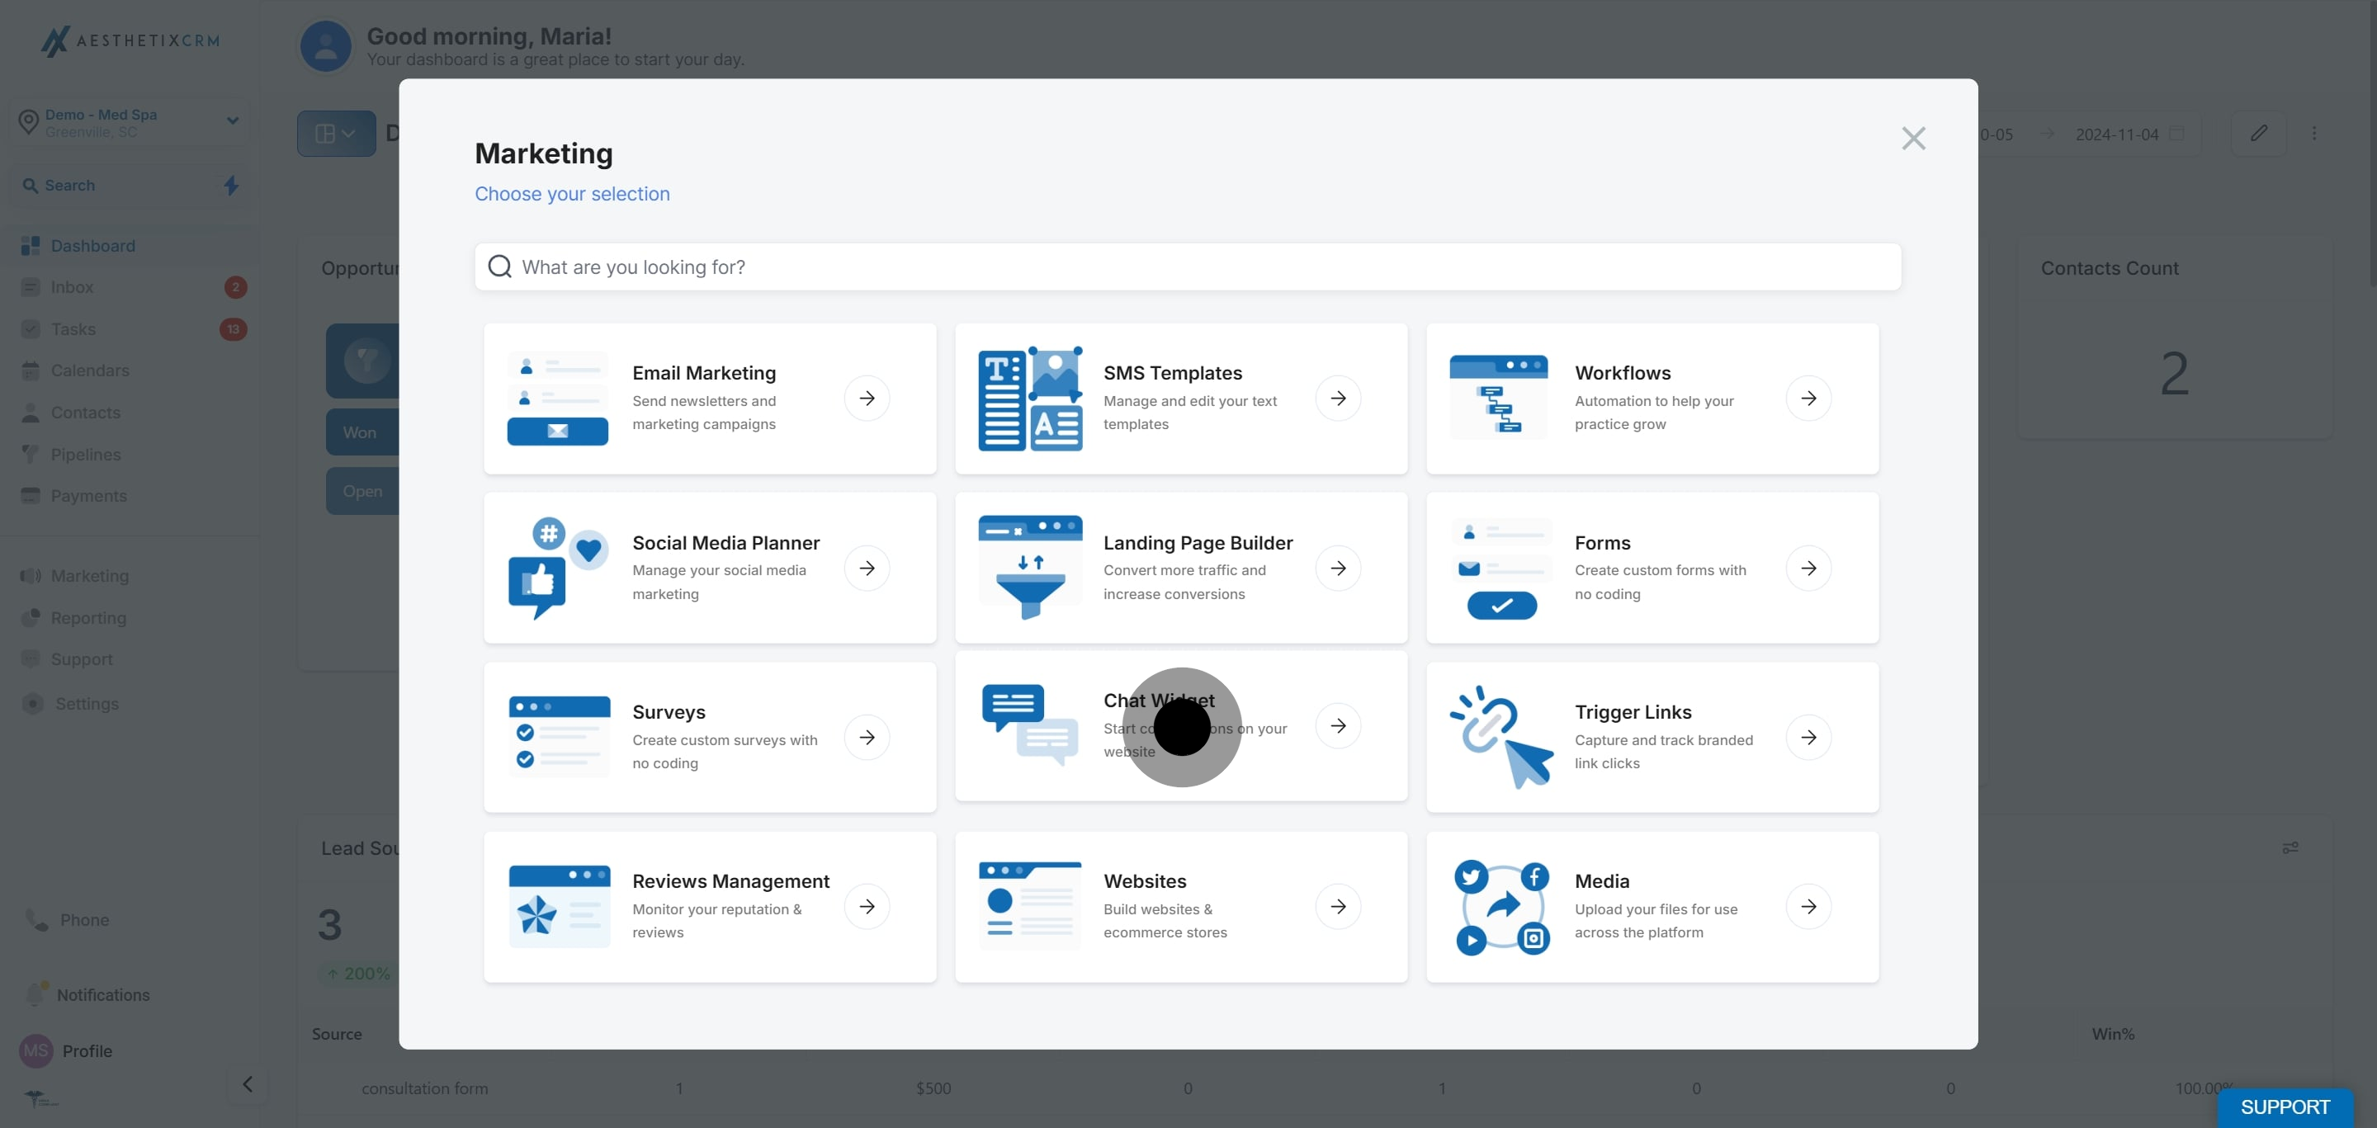Screen dimensions: 2377x1128
Task: Open the Email Marketing arrow button
Action: coord(867,399)
